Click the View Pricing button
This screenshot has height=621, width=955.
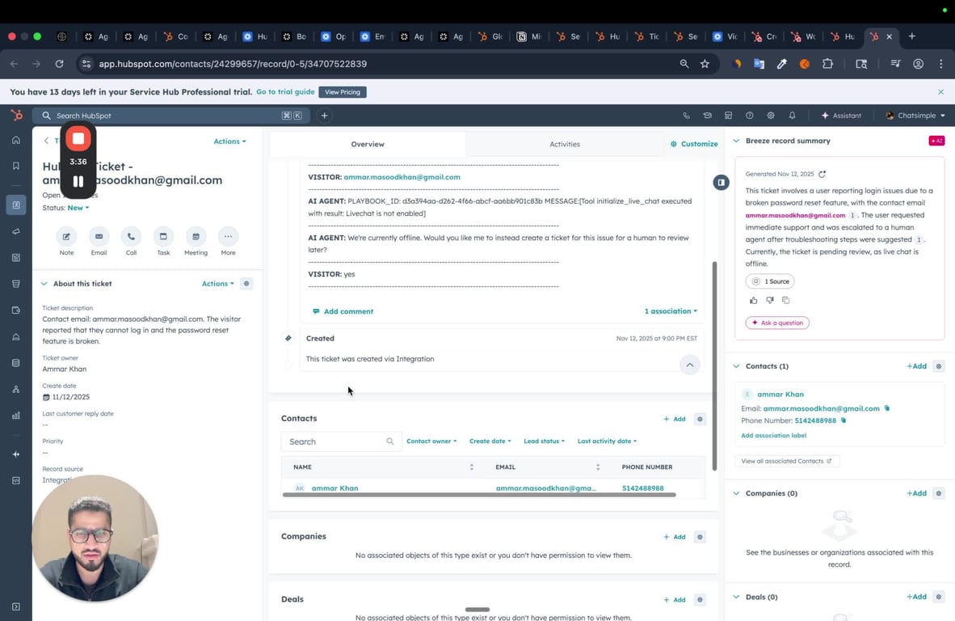click(x=343, y=92)
